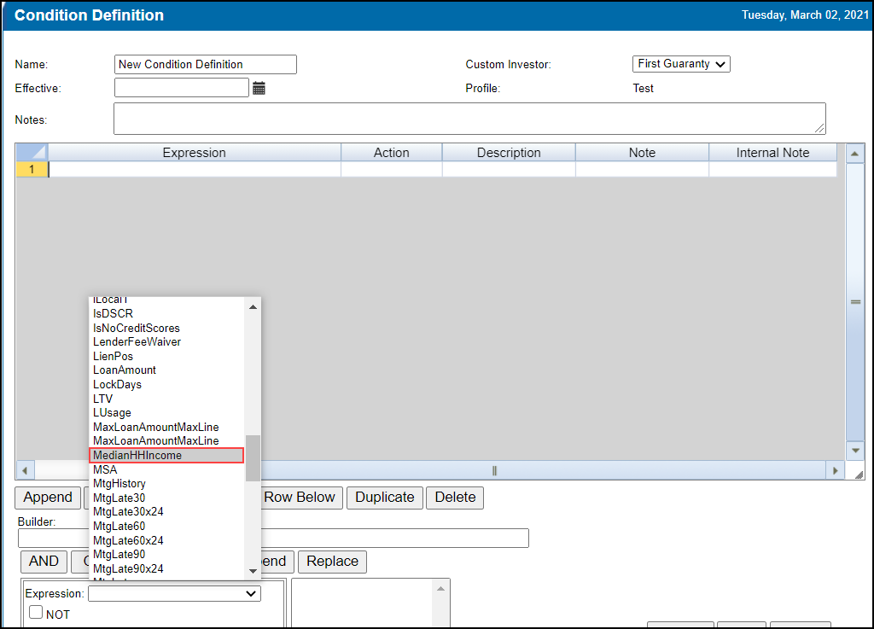This screenshot has height=629, width=874.
Task: Select LoanAmount option
Action: pyautogui.click(x=166, y=370)
